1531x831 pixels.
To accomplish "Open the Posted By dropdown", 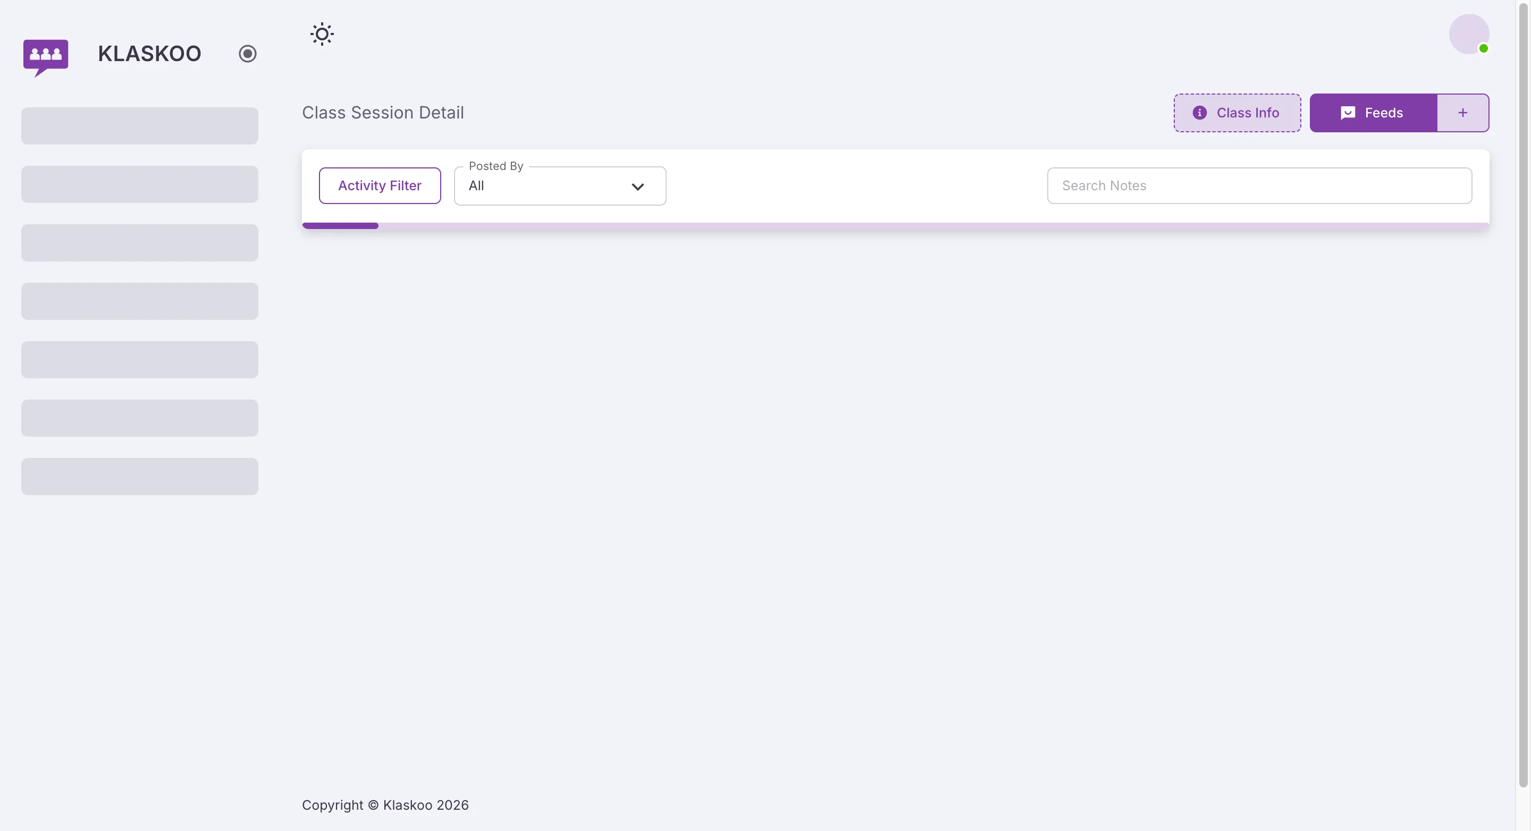I will 559,185.
